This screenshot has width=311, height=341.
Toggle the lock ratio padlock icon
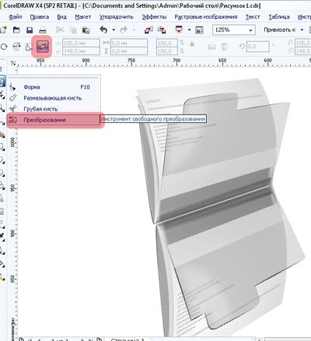192,44
